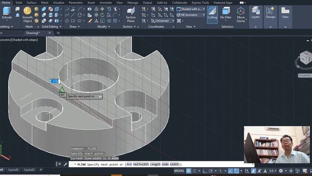Open the Unnamed UCS dropdown
312x176 pixels.
pos(163,21)
